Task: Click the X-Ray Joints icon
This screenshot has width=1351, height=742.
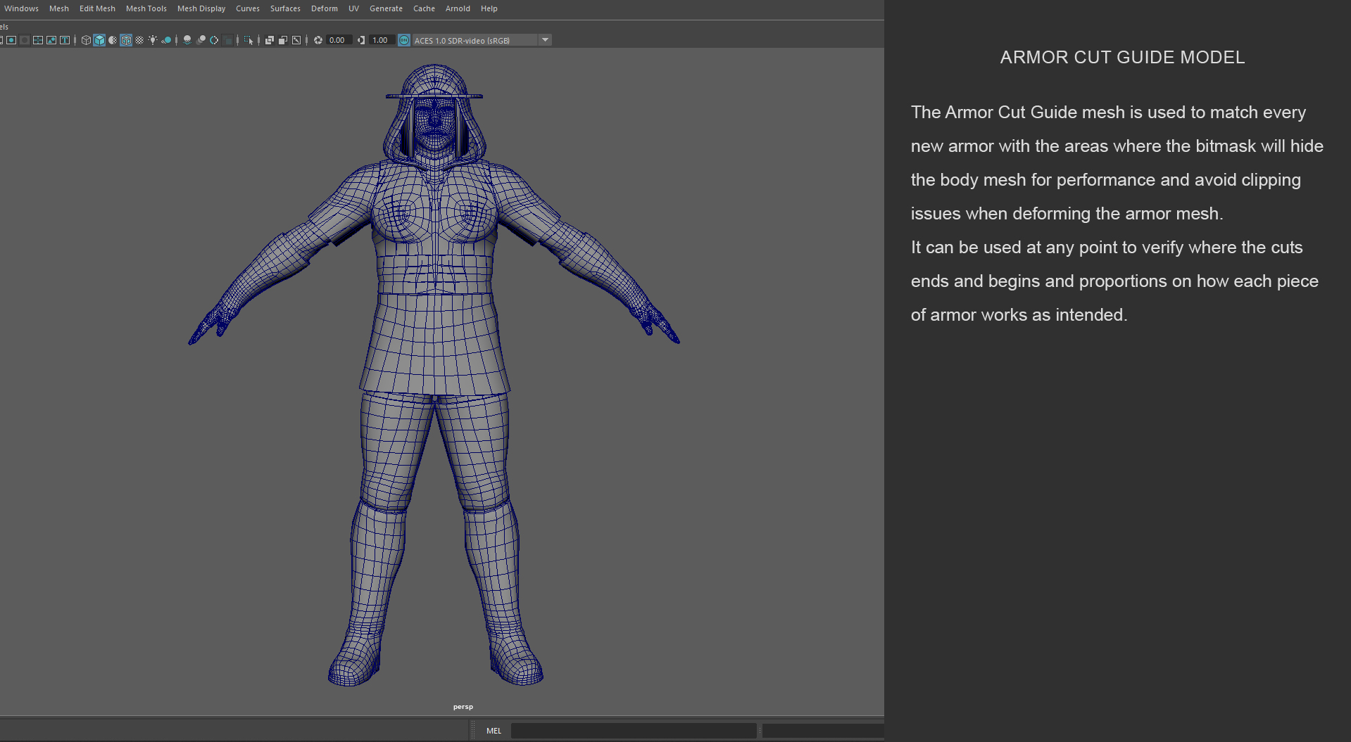Action: coord(296,40)
